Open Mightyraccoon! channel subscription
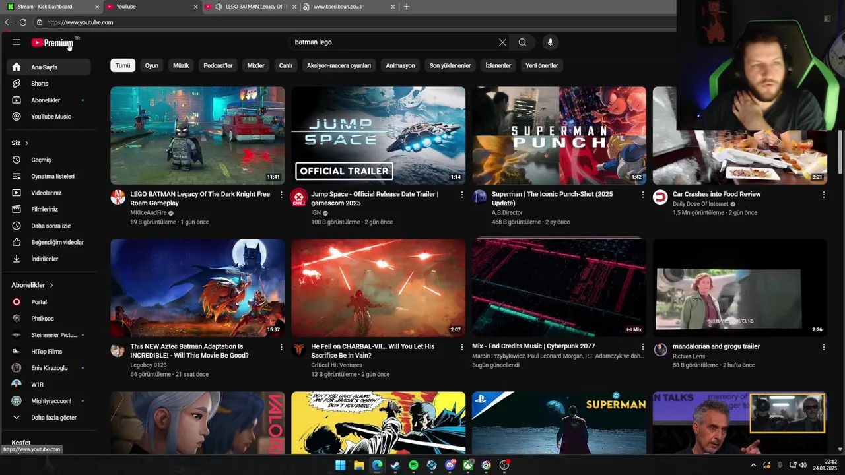This screenshot has height=475, width=845. (49, 401)
